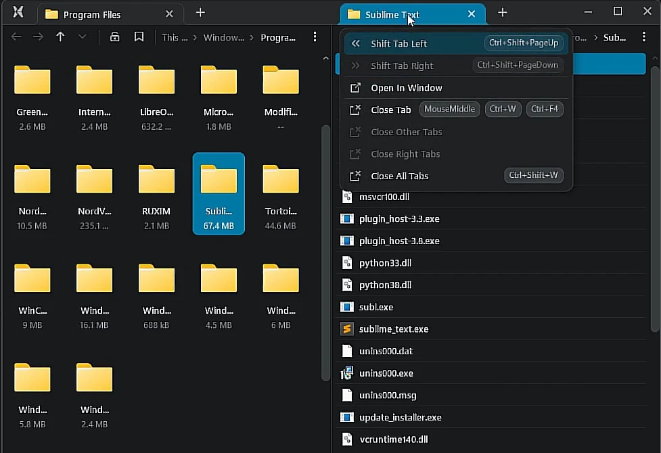Select the Sublime Text tab
This screenshot has height=453, width=661.
pos(412,14)
